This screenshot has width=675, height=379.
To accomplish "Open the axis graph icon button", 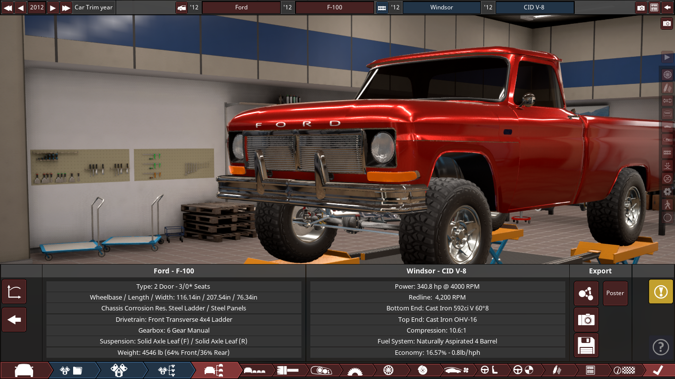I will pos(14,292).
